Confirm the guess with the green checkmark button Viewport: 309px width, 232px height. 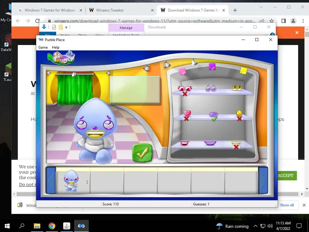click(x=142, y=153)
